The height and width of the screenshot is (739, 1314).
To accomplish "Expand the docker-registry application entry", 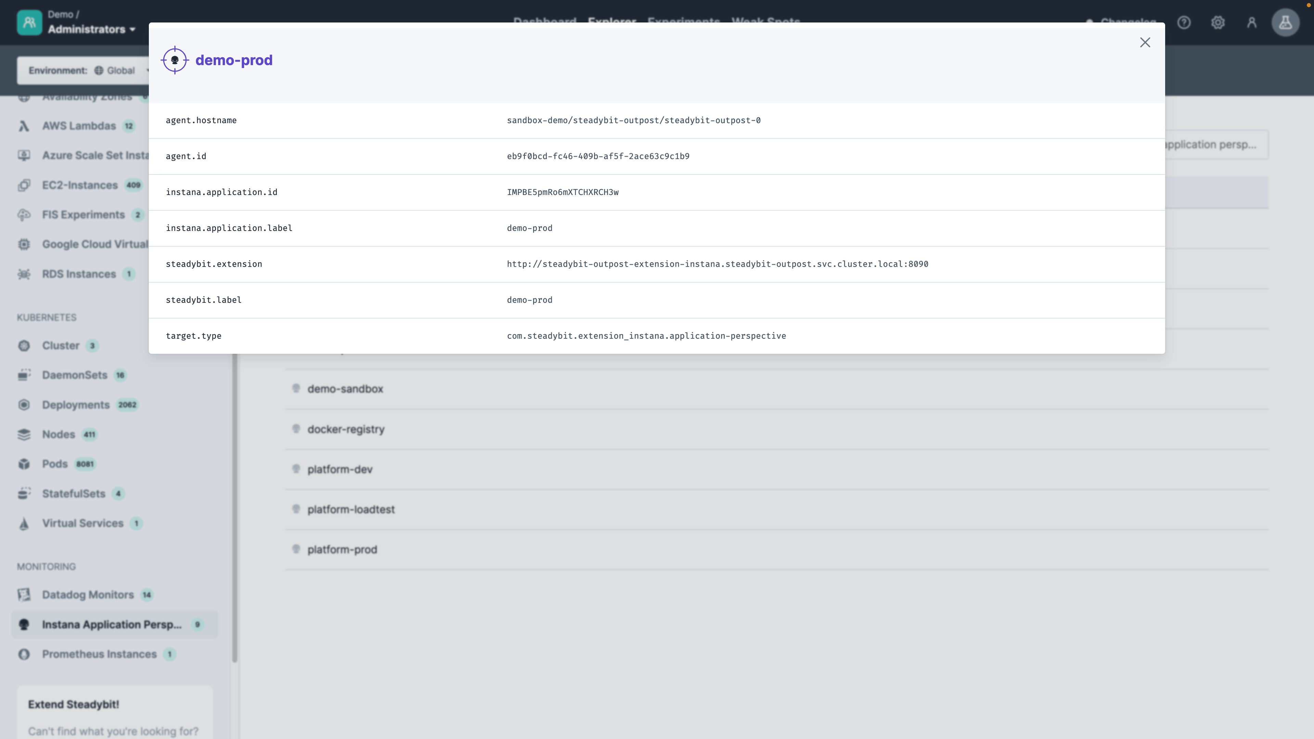I will pos(346,429).
